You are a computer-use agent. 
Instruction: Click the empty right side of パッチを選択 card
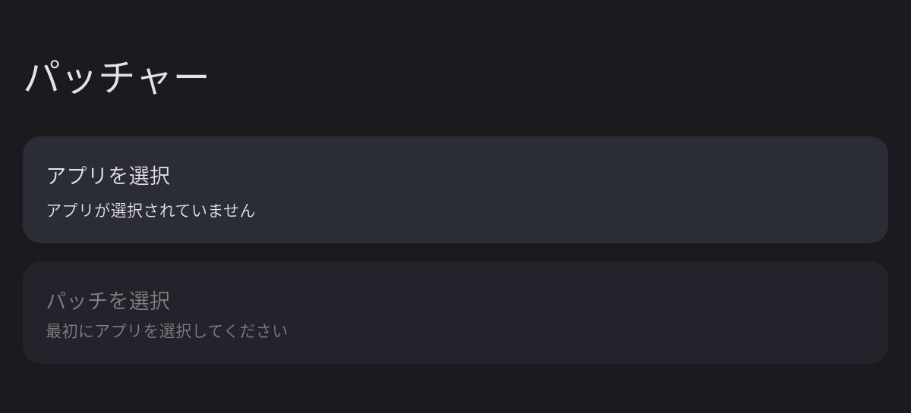click(721, 312)
